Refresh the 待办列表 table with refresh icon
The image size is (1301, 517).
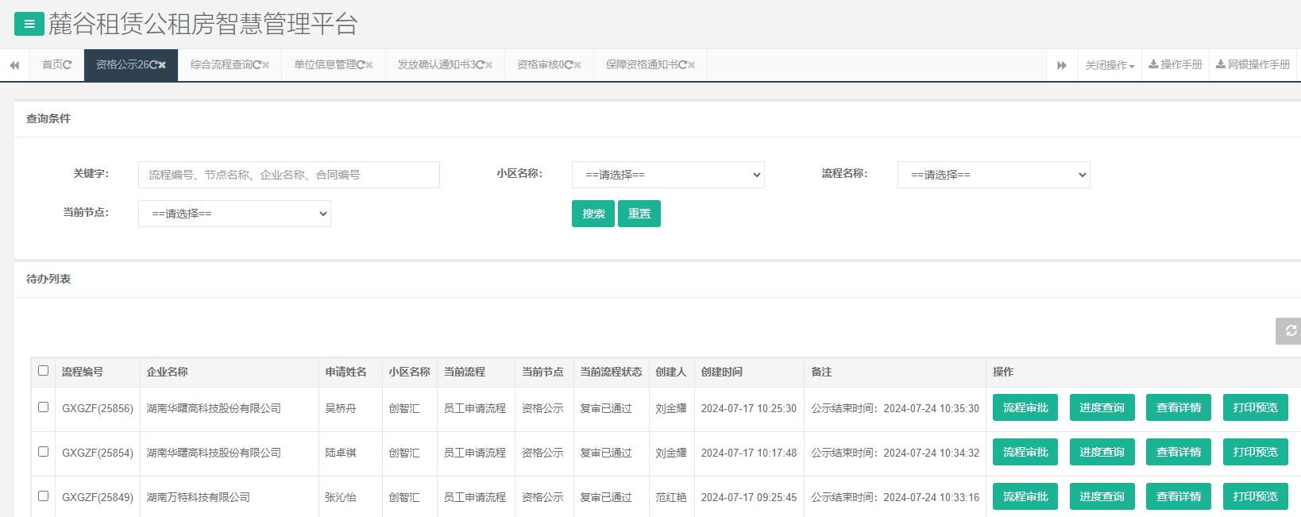[1290, 330]
